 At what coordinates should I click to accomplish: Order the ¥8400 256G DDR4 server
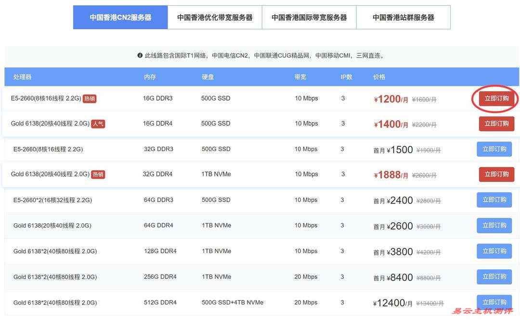(494, 277)
